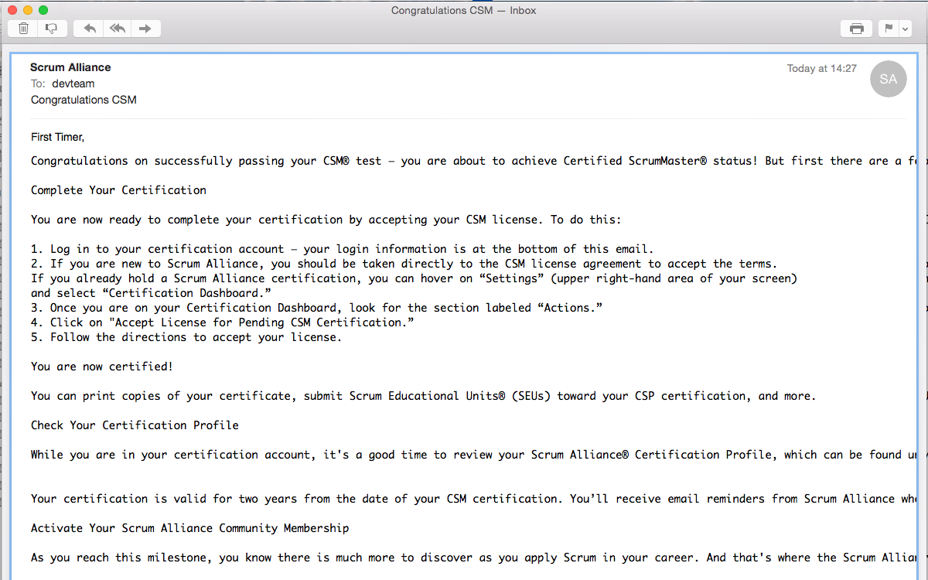Image resolution: width=928 pixels, height=580 pixels.
Task: Click the 'You are now certified!' line
Action: 102,367
